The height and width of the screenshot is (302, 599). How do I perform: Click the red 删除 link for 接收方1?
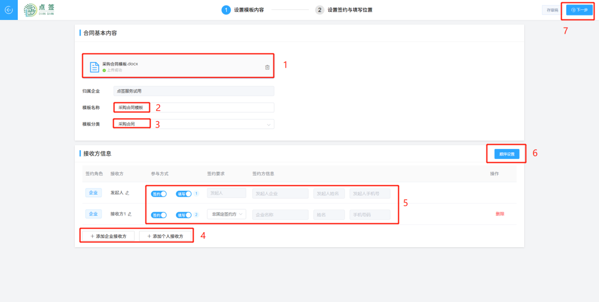tap(500, 214)
